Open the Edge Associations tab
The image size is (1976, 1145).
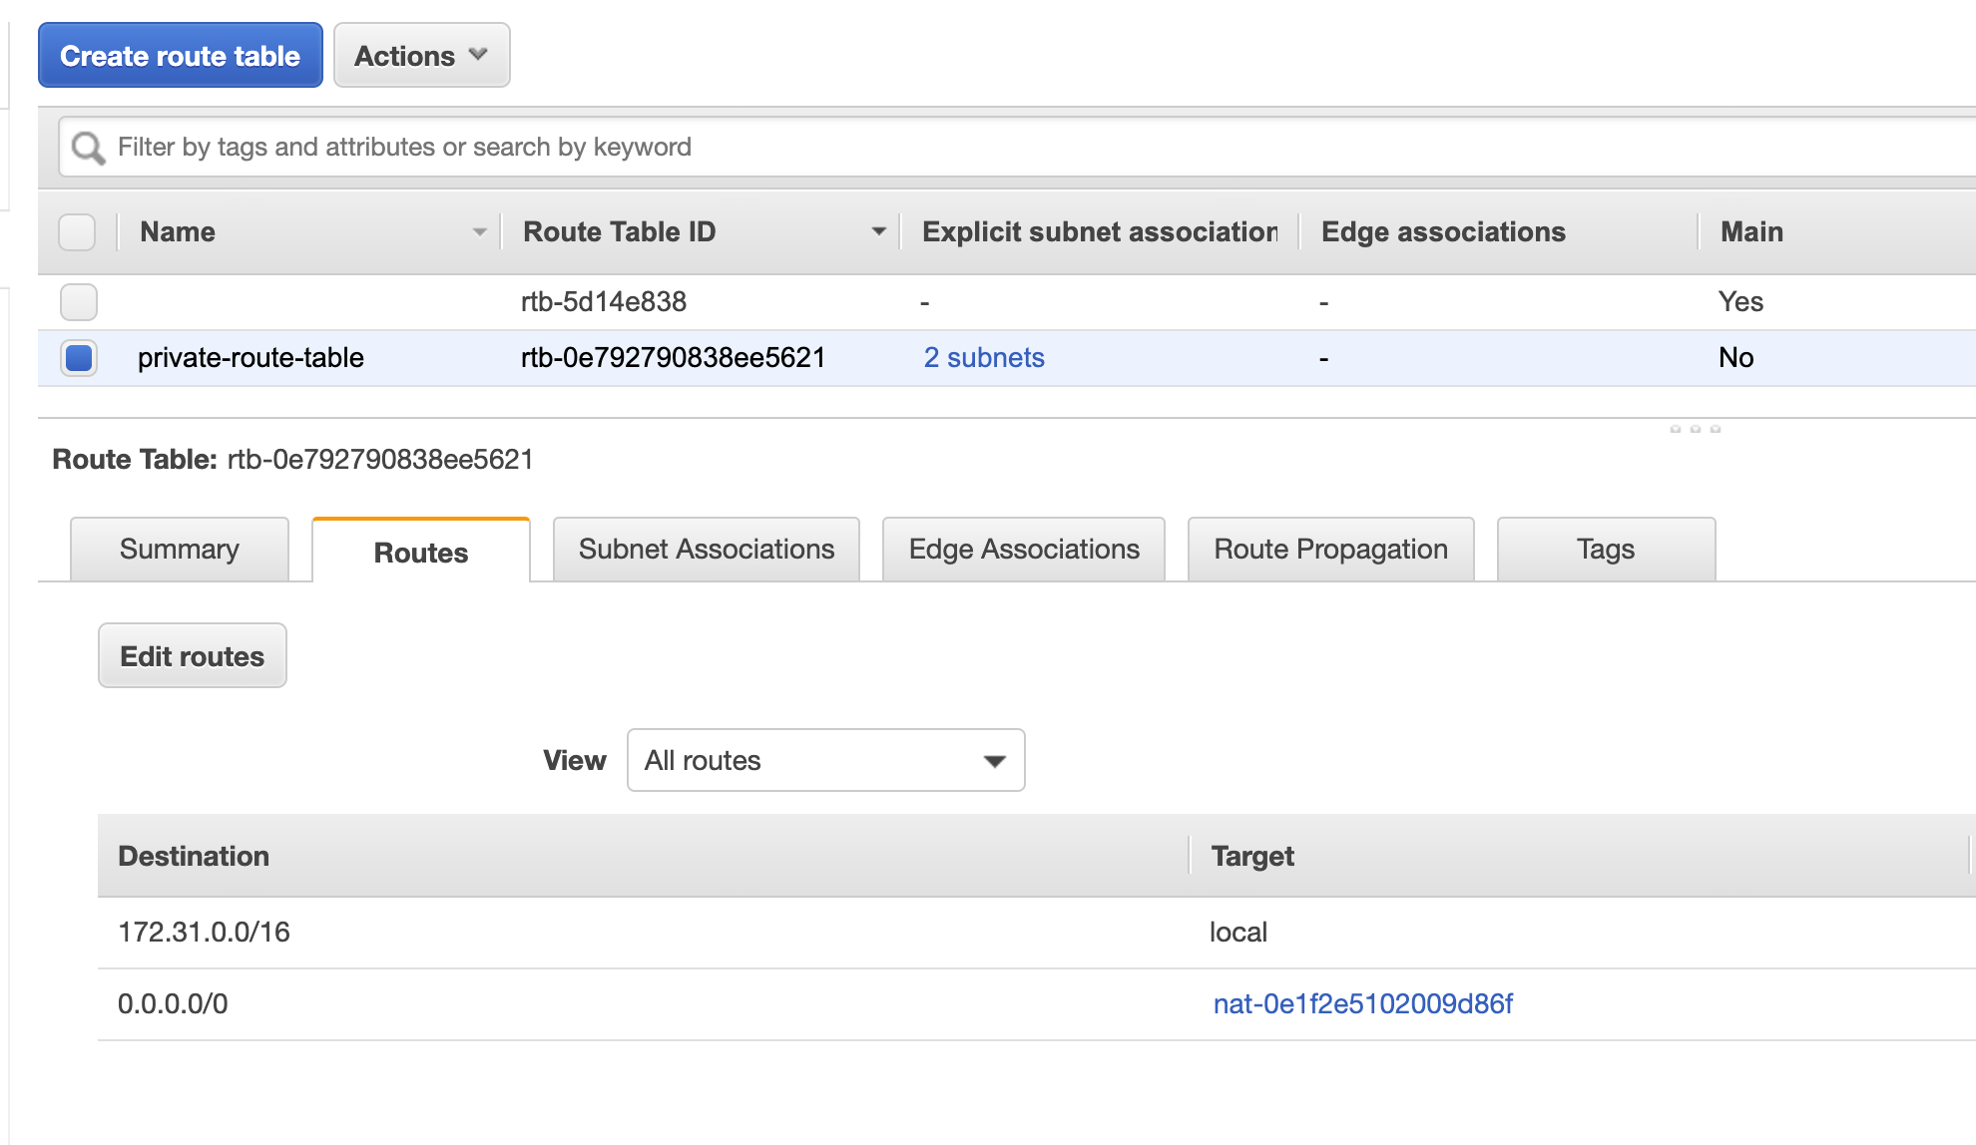pyautogui.click(x=1023, y=550)
